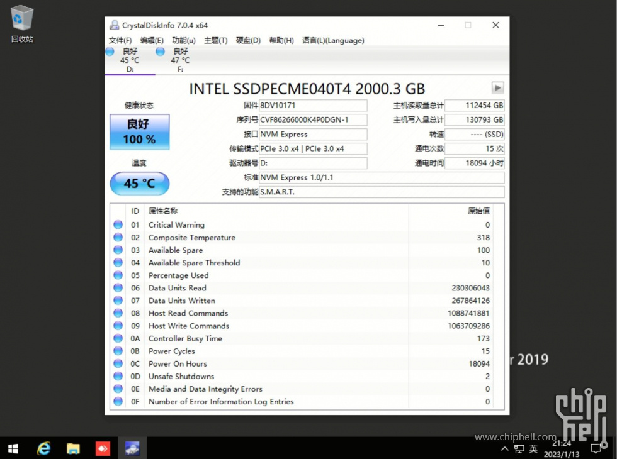This screenshot has height=459, width=617.
Task: Click the status icon for Data Units Written
Action: 118,301
